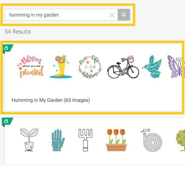Click the magnifying glass search button
The height and width of the screenshot is (185, 185).
click(124, 15)
